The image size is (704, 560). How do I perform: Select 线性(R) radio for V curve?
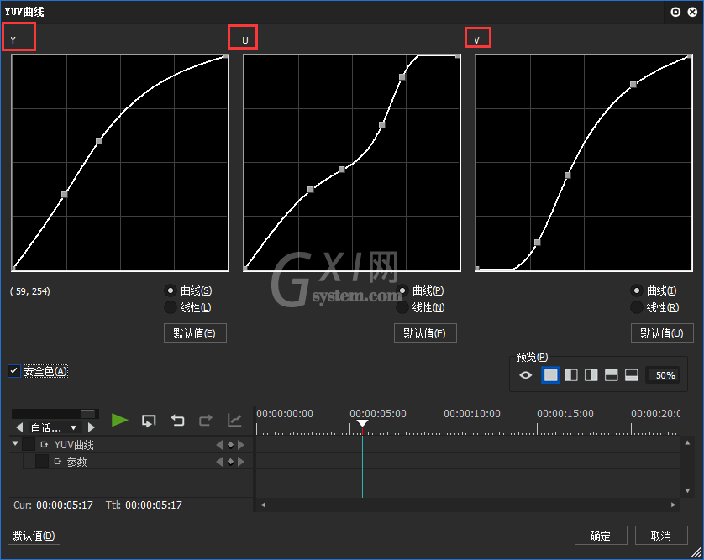tap(637, 307)
